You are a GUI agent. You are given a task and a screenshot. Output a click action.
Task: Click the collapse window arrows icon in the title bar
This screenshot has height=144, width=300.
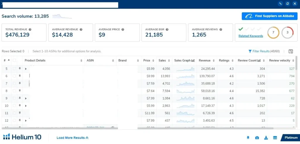[x=280, y=4]
